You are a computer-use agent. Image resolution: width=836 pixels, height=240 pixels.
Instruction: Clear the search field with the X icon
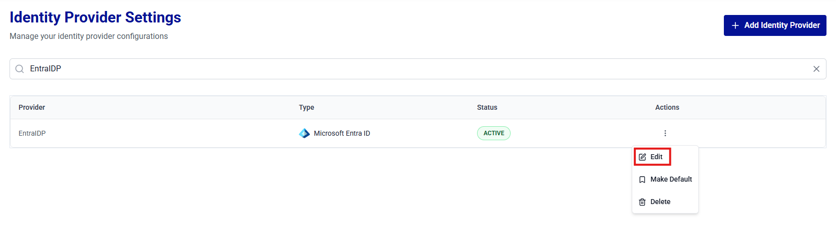pyautogui.click(x=816, y=69)
